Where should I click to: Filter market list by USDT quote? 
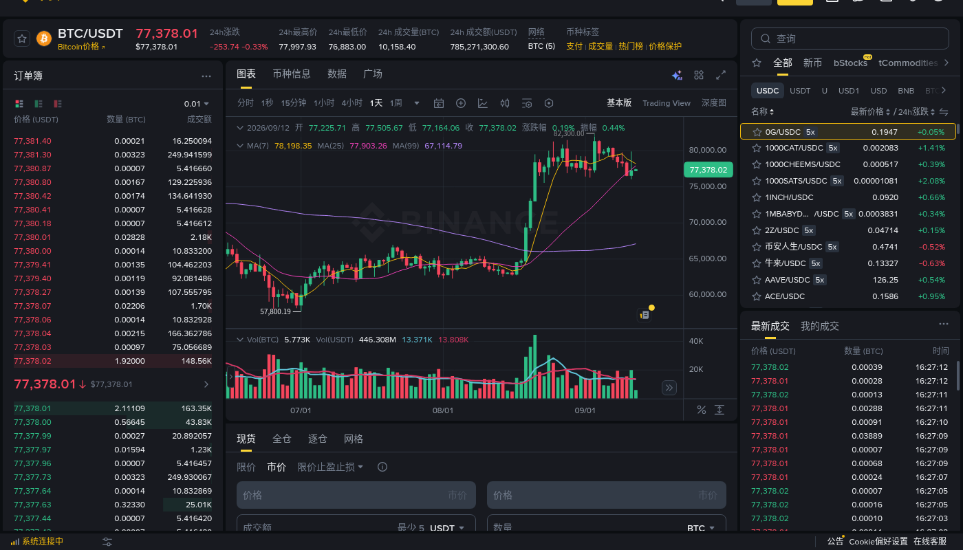click(x=800, y=91)
